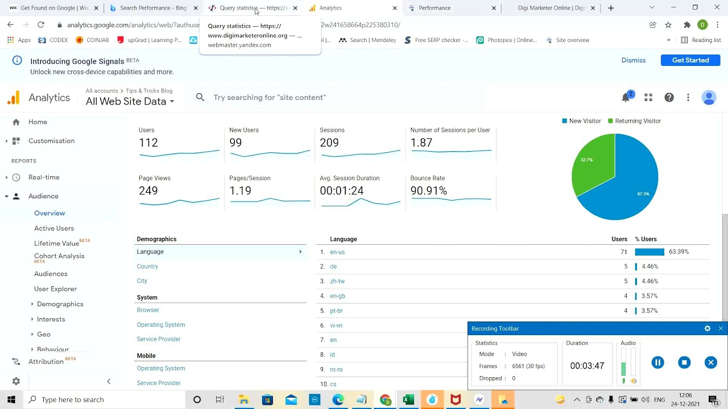Click the Get Started button
The image size is (728, 409).
(690, 60)
